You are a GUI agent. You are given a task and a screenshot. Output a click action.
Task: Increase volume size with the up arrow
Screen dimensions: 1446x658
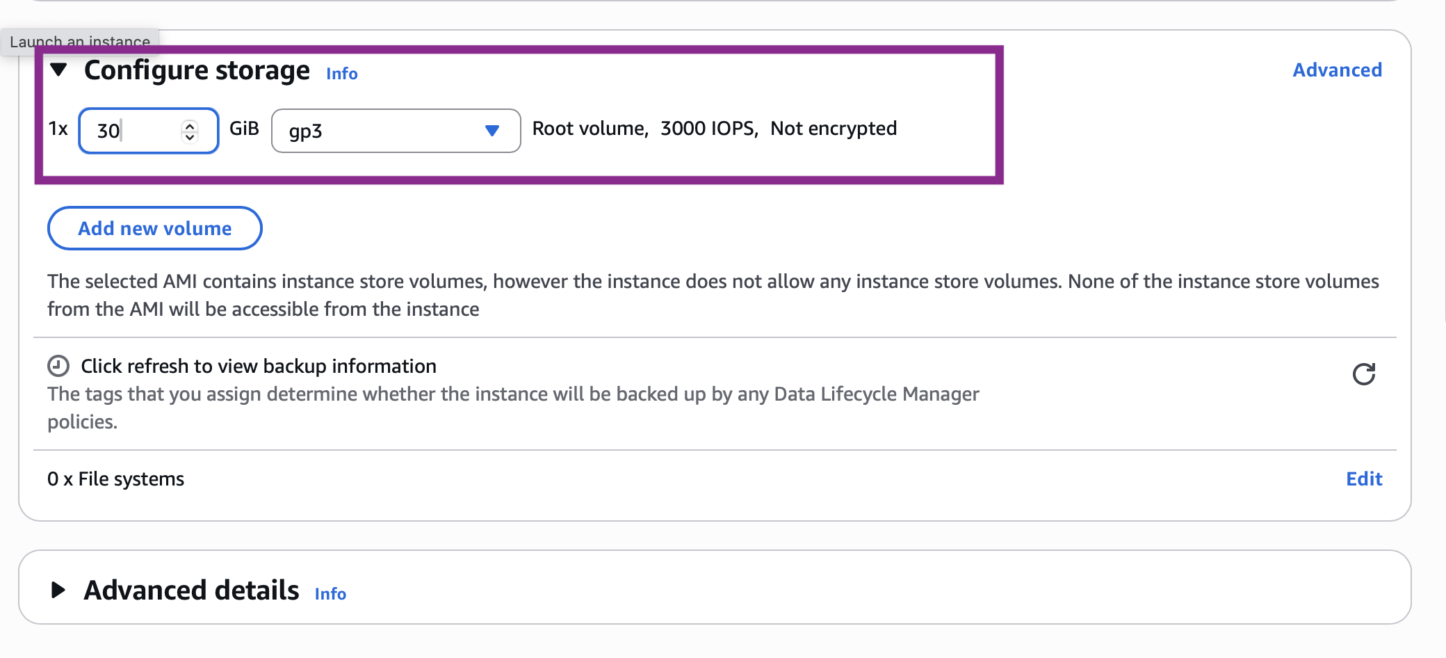[x=190, y=125]
